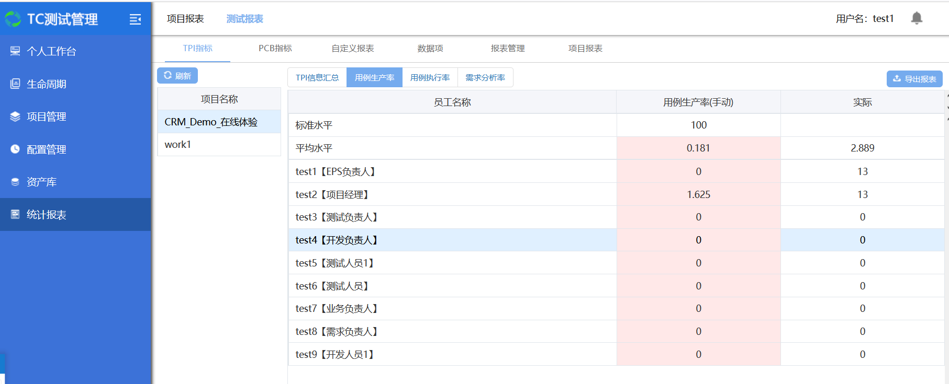The image size is (949, 384).
Task: Open the 自定义报表 tab
Action: pyautogui.click(x=352, y=48)
